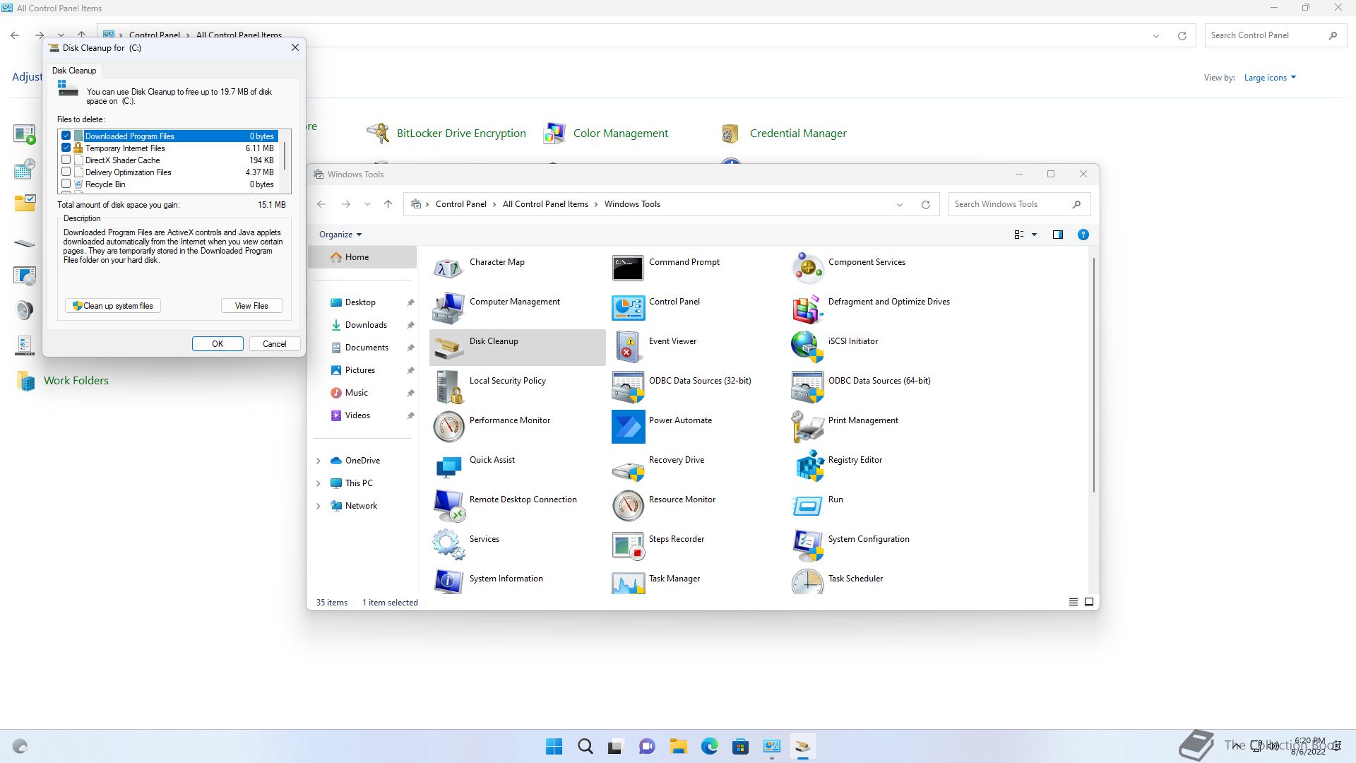1356x763 pixels.
Task: Click Windows Tools window vertical scrollbar
Action: 1093,374
